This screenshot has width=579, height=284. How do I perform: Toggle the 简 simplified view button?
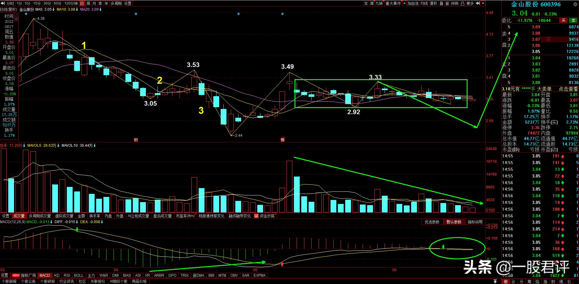tap(372, 3)
